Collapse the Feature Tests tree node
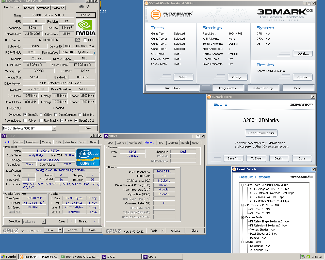The width and height of the screenshot is (325, 260). tap(243, 218)
